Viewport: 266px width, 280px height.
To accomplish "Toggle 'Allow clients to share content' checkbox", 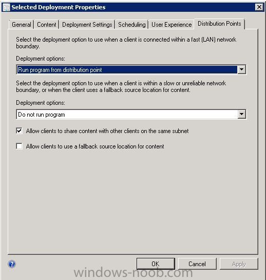I will 20,131.
